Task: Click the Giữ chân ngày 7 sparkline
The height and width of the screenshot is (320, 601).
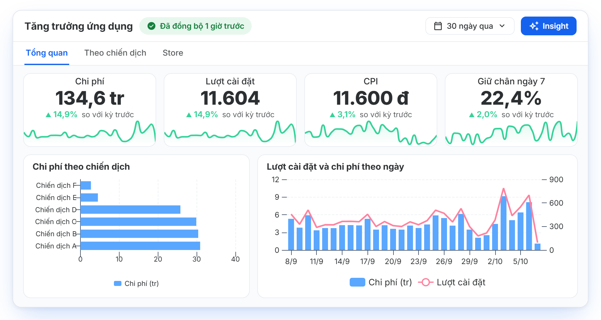Action: click(x=511, y=133)
